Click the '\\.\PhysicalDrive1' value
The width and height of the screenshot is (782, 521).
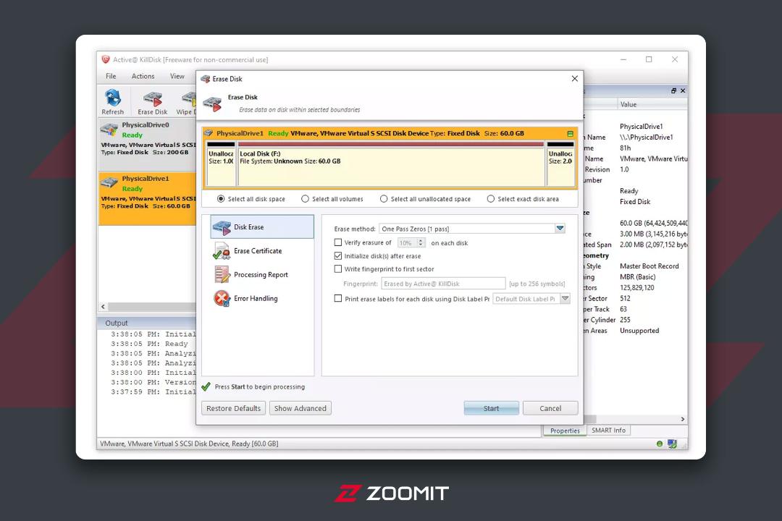coord(647,137)
